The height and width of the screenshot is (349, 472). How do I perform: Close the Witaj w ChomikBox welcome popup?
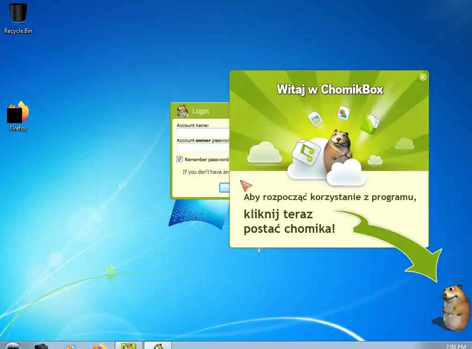click(422, 77)
